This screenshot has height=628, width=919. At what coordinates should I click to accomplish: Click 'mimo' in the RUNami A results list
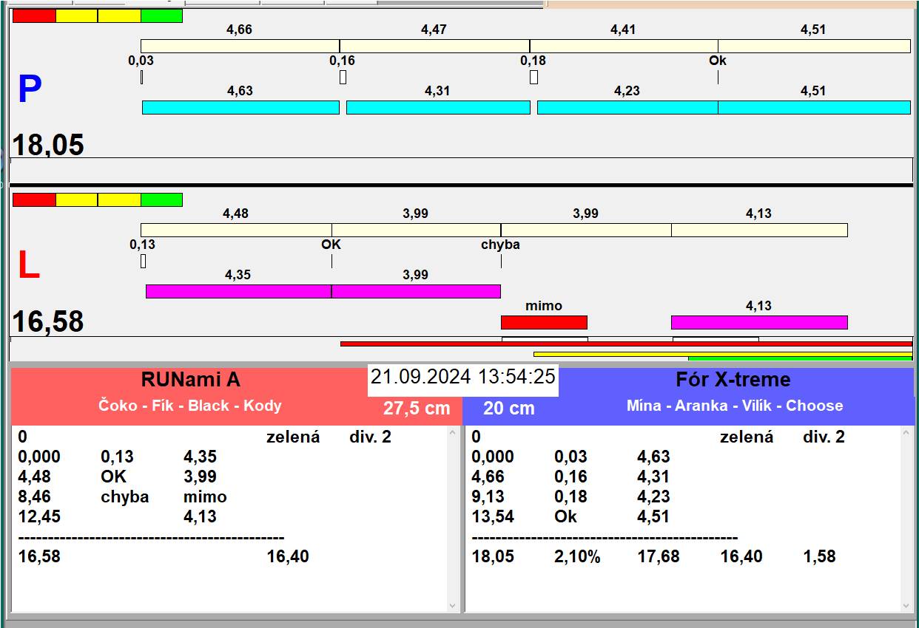205,496
